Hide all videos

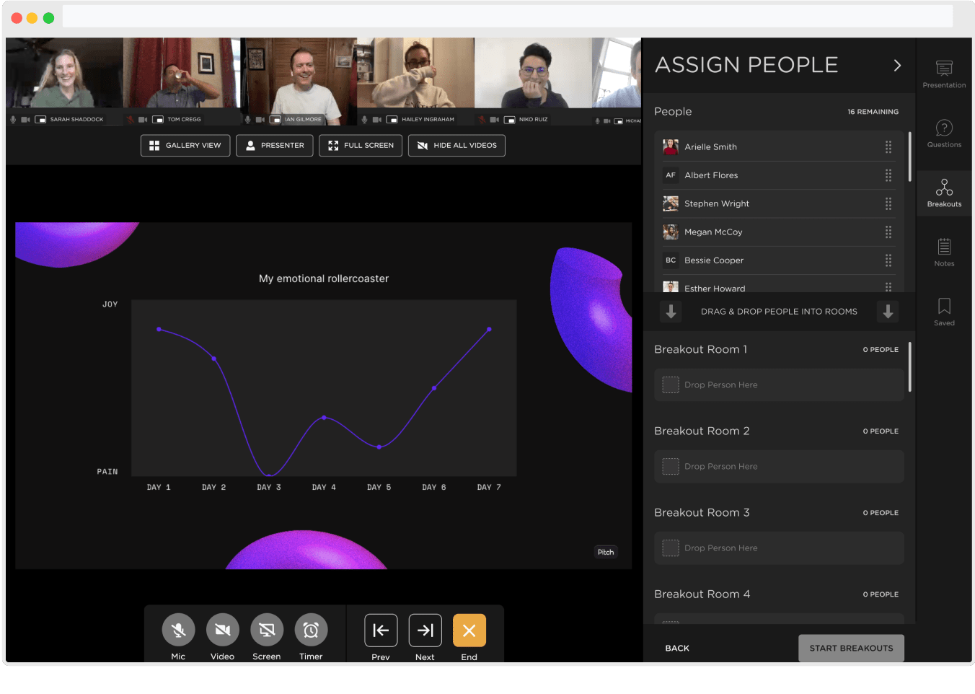(456, 145)
